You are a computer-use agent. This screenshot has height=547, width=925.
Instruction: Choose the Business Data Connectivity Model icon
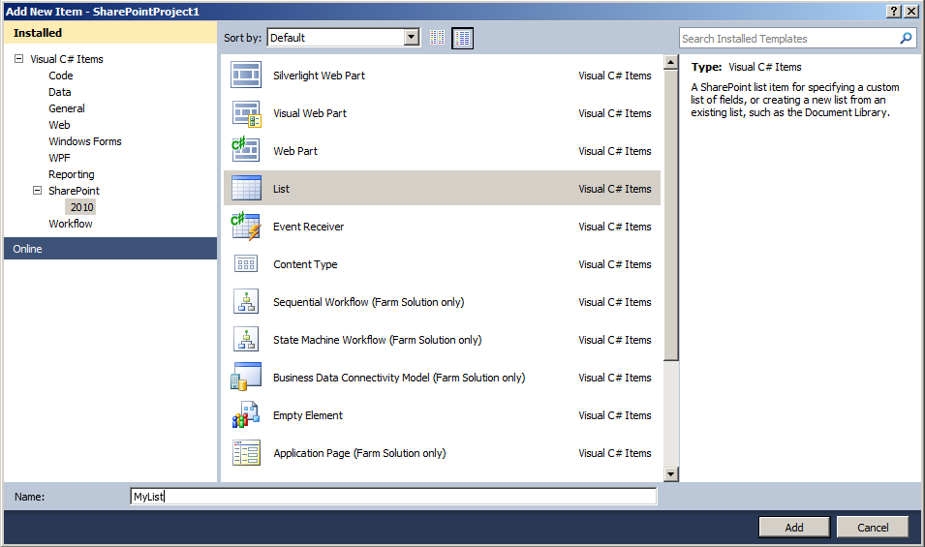coord(246,378)
